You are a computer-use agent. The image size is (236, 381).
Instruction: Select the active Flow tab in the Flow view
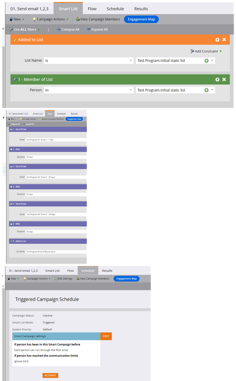(x=50, y=114)
